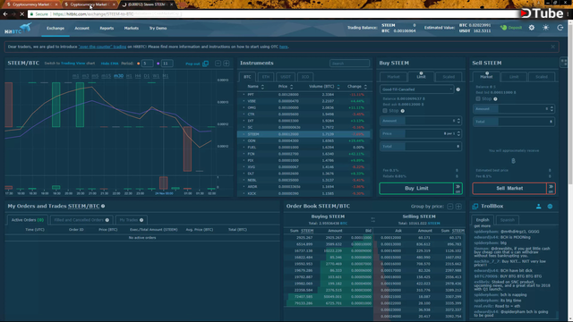Click the Instruments search field
This screenshot has height=322, width=573.
[x=349, y=64]
